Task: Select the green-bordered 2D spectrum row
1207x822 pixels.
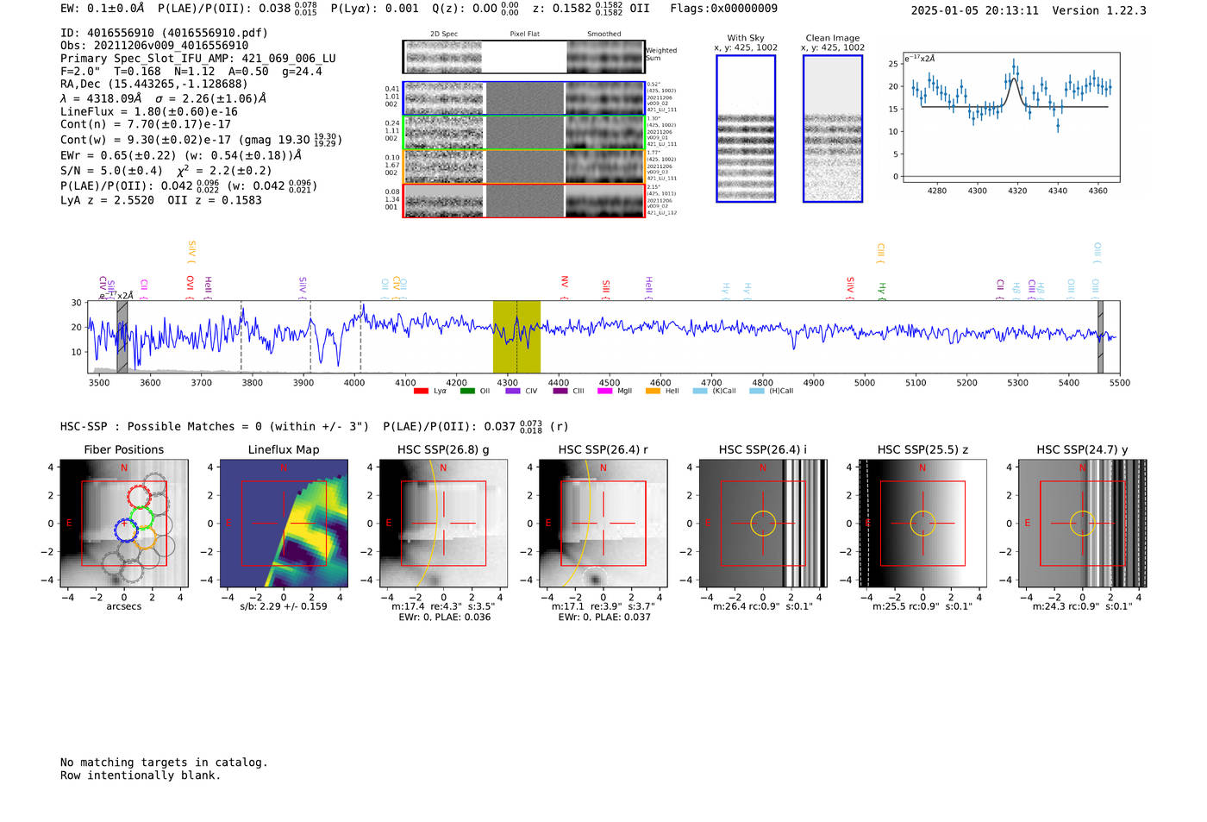Action: (524, 133)
